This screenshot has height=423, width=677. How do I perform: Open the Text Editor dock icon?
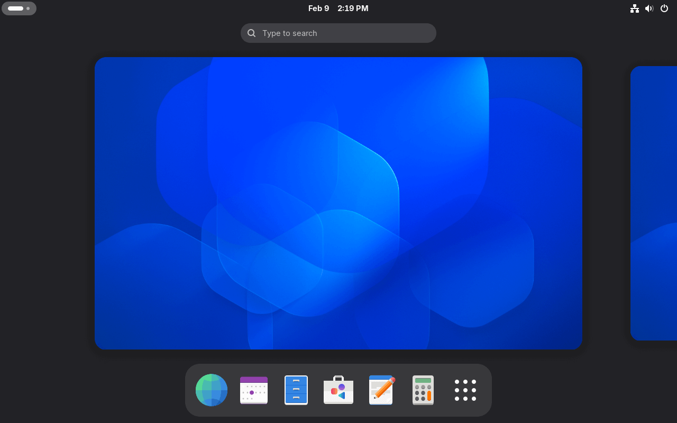381,390
